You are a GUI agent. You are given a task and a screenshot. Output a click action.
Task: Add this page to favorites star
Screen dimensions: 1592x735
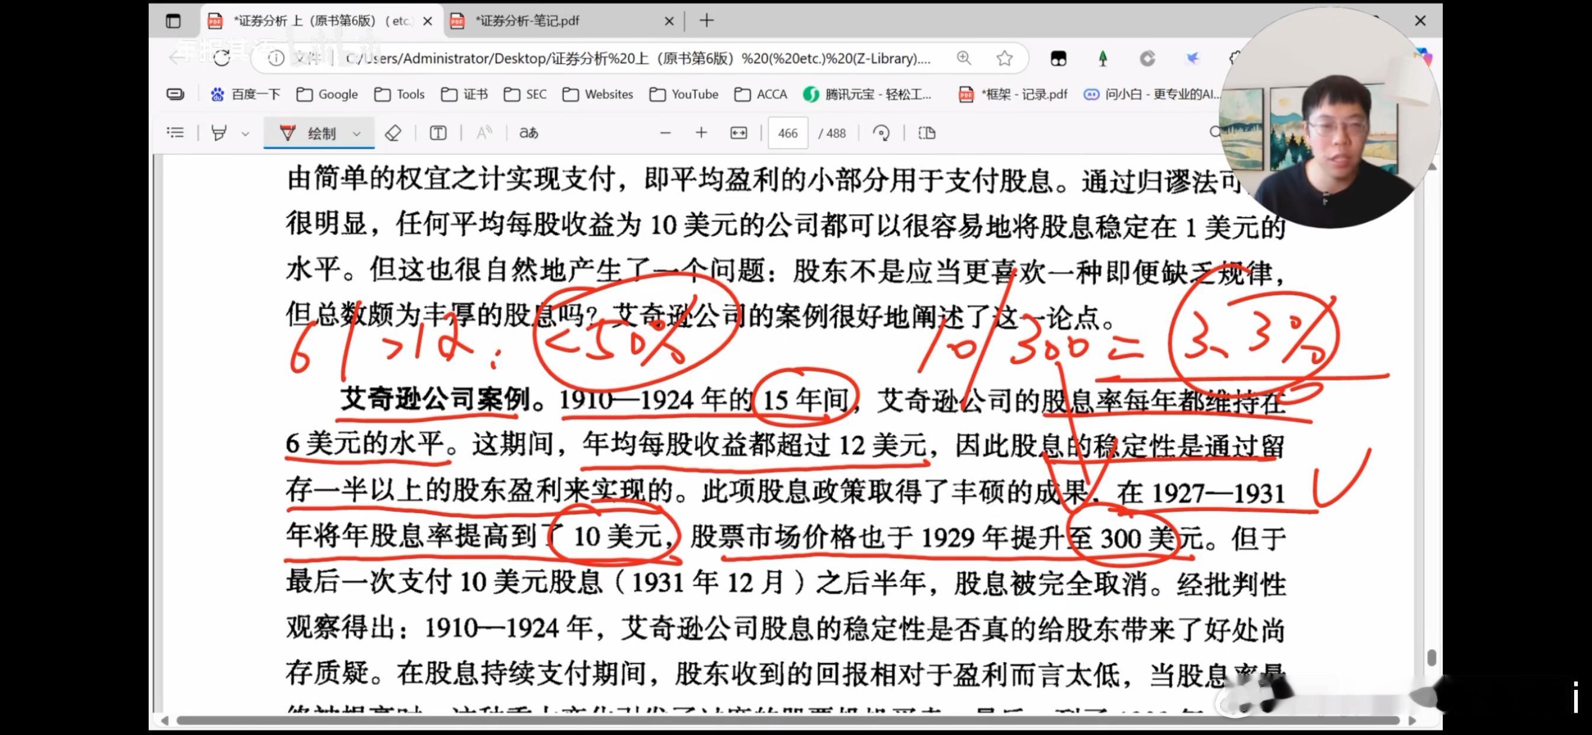tap(1004, 59)
